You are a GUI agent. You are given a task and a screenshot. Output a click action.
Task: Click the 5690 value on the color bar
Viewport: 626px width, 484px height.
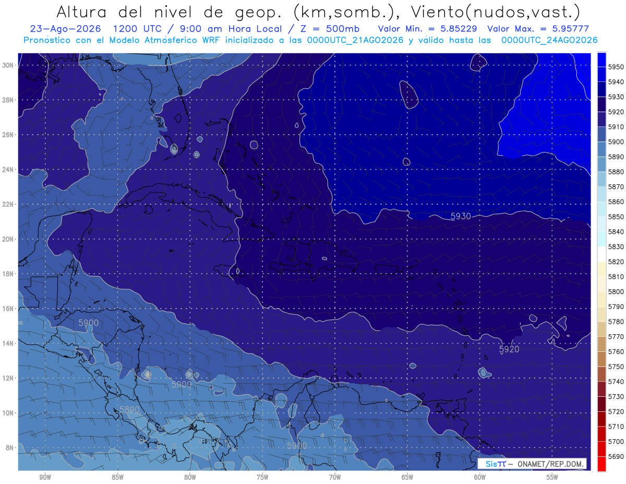[616, 456]
